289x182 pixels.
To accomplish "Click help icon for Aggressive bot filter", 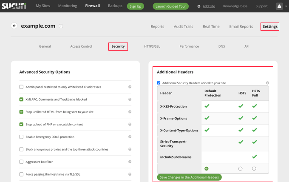I will pos(130,162).
